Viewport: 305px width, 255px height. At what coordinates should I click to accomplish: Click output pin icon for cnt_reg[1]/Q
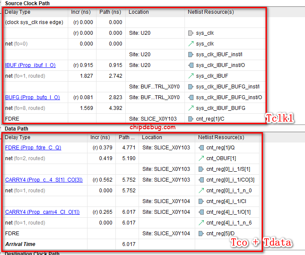pos(201,148)
